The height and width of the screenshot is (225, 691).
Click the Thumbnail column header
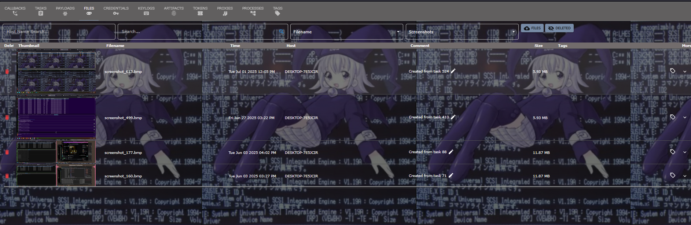(29, 46)
